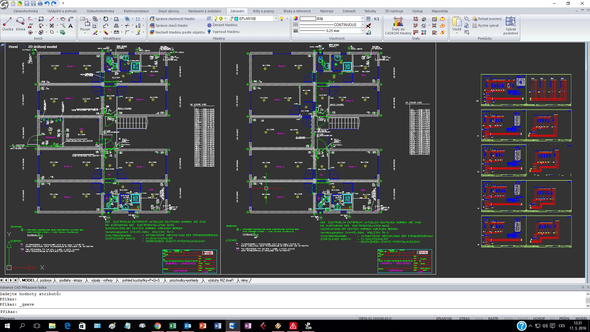590x332 pixels.
Task: Click the Print icon in quick access toolbar
Action: pos(40,3)
